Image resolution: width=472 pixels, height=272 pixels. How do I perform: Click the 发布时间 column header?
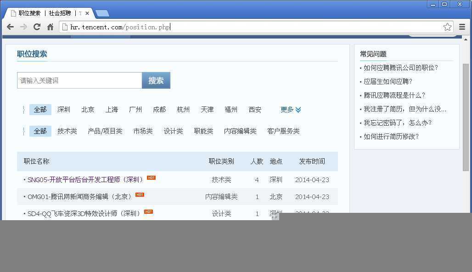coord(312,161)
